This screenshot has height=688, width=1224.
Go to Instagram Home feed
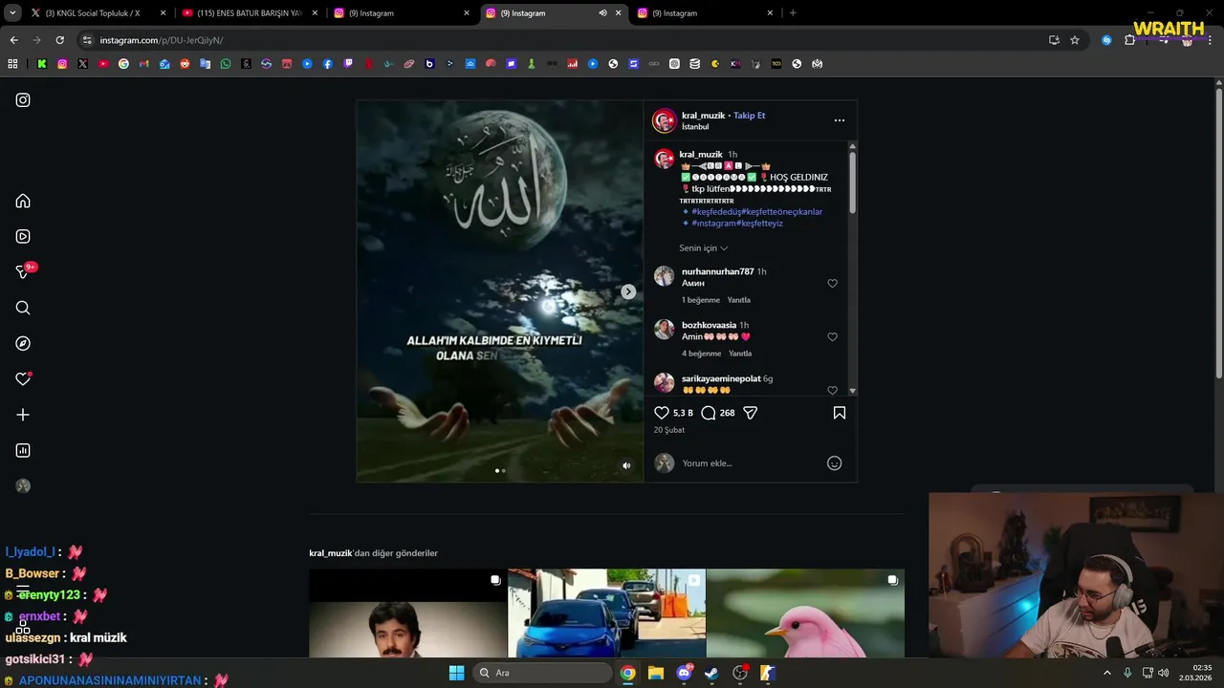23,201
